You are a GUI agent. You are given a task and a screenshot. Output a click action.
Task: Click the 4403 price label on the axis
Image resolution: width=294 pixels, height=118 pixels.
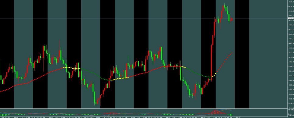point(291,62)
